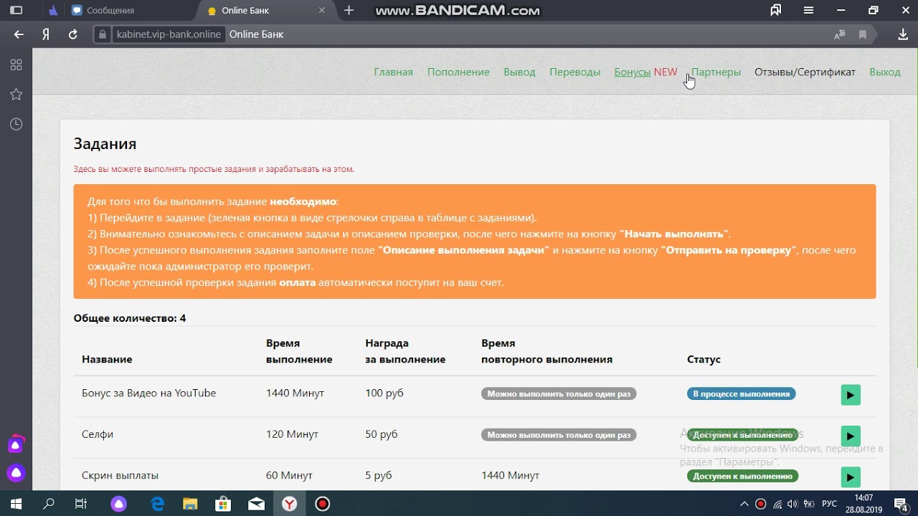Open Отзывы/Сертификат link
The image size is (918, 516).
805,72
